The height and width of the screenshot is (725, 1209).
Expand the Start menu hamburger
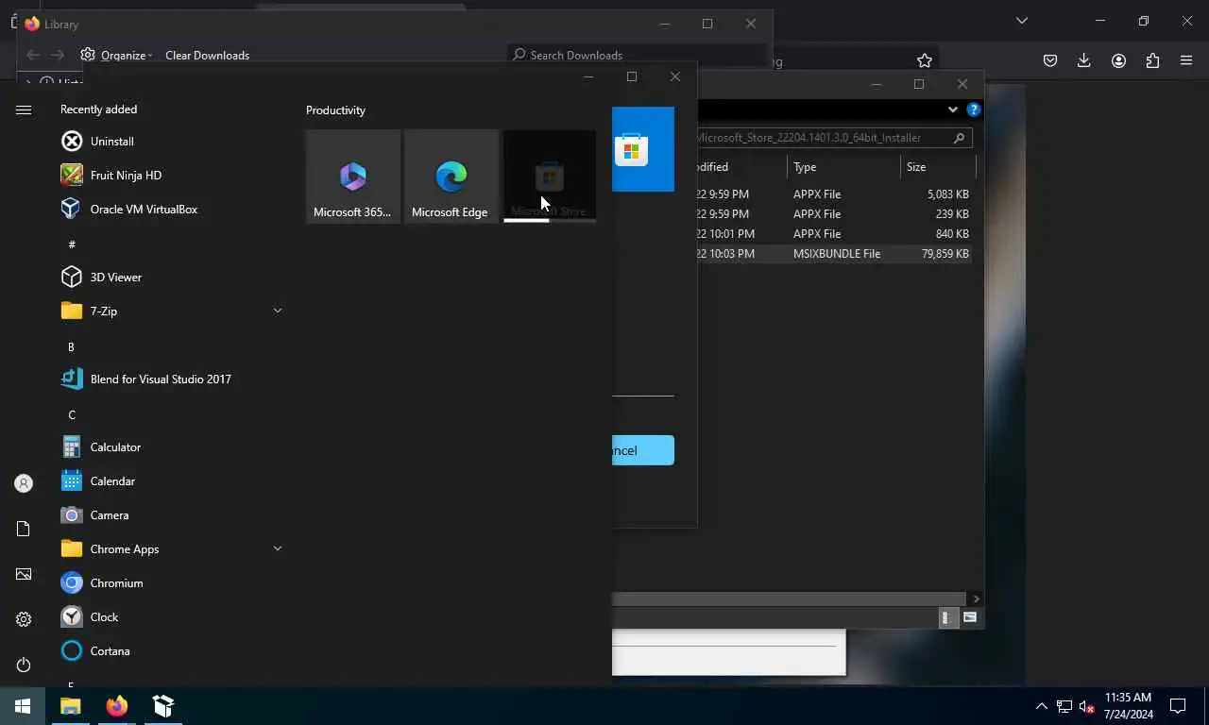pos(24,110)
